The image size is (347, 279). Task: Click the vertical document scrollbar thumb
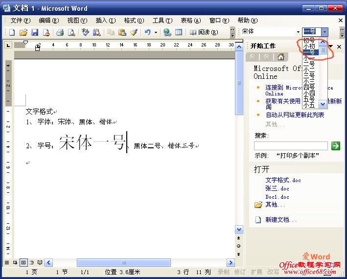[239, 83]
